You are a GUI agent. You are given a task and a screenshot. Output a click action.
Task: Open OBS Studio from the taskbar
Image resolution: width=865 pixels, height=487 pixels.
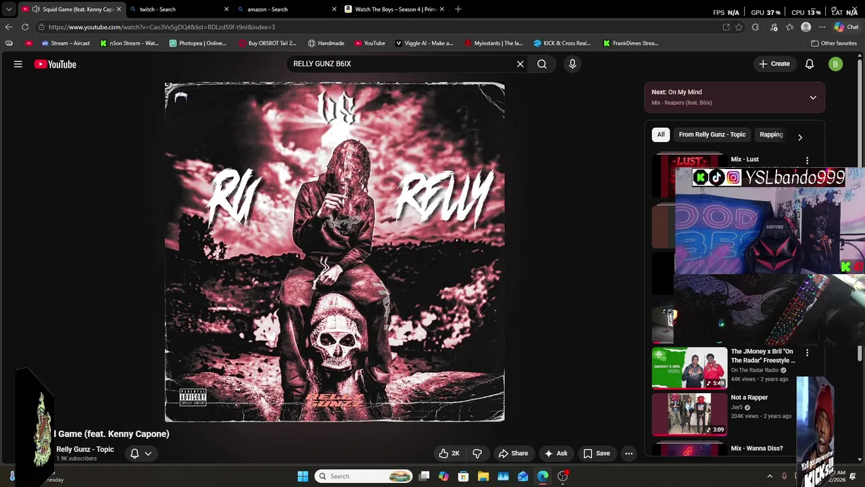(562, 476)
